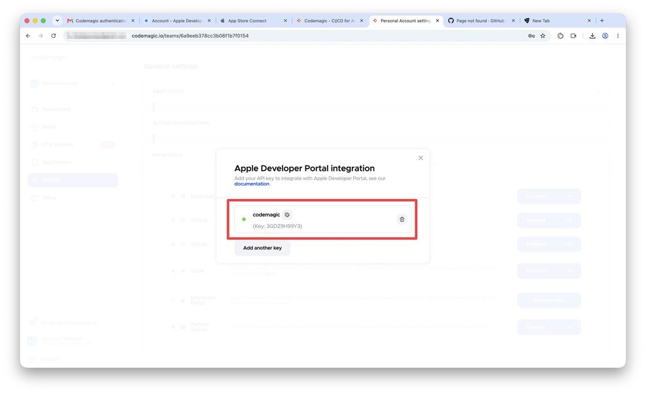Open the password key icon in address bar
The height and width of the screenshot is (394, 646).
coord(532,36)
